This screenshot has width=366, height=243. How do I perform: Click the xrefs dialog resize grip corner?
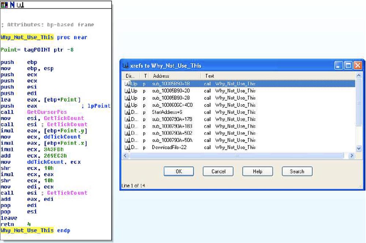click(x=361, y=186)
